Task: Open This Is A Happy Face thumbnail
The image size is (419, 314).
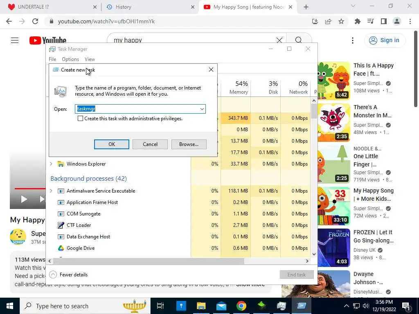Action: click(333, 81)
